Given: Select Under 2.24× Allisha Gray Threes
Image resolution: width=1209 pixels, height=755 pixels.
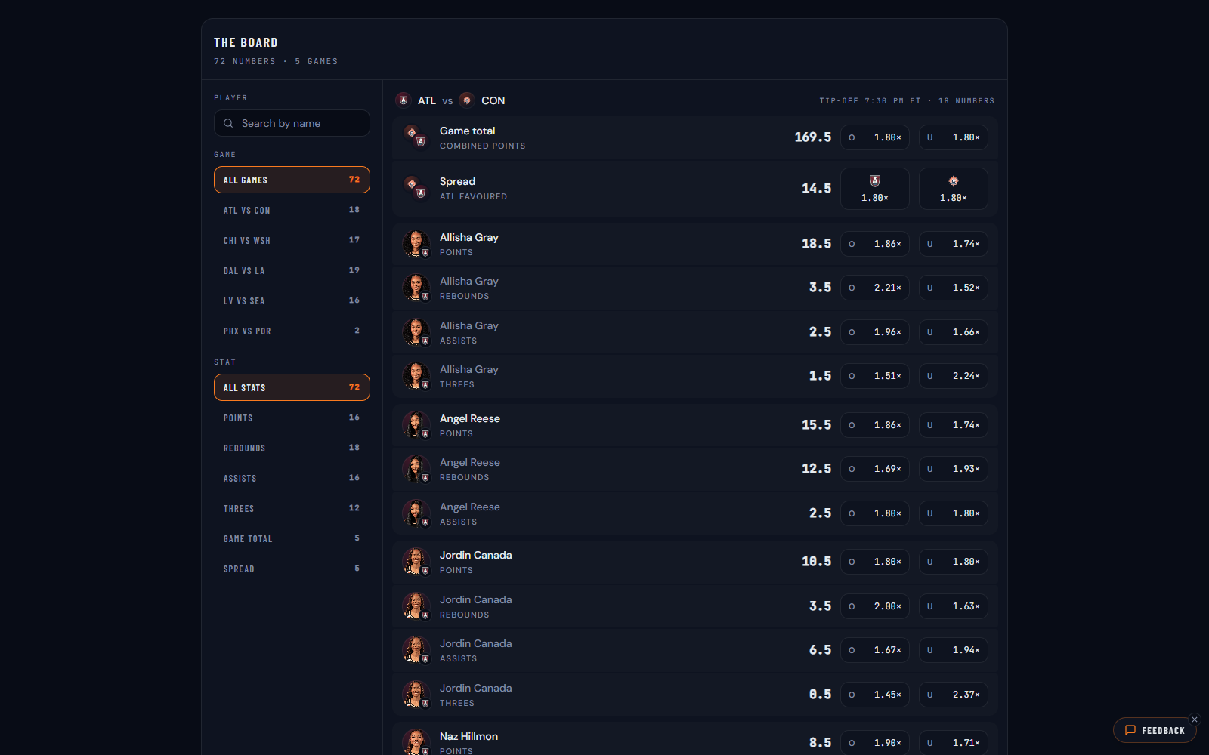Looking at the screenshot, I should click(954, 376).
